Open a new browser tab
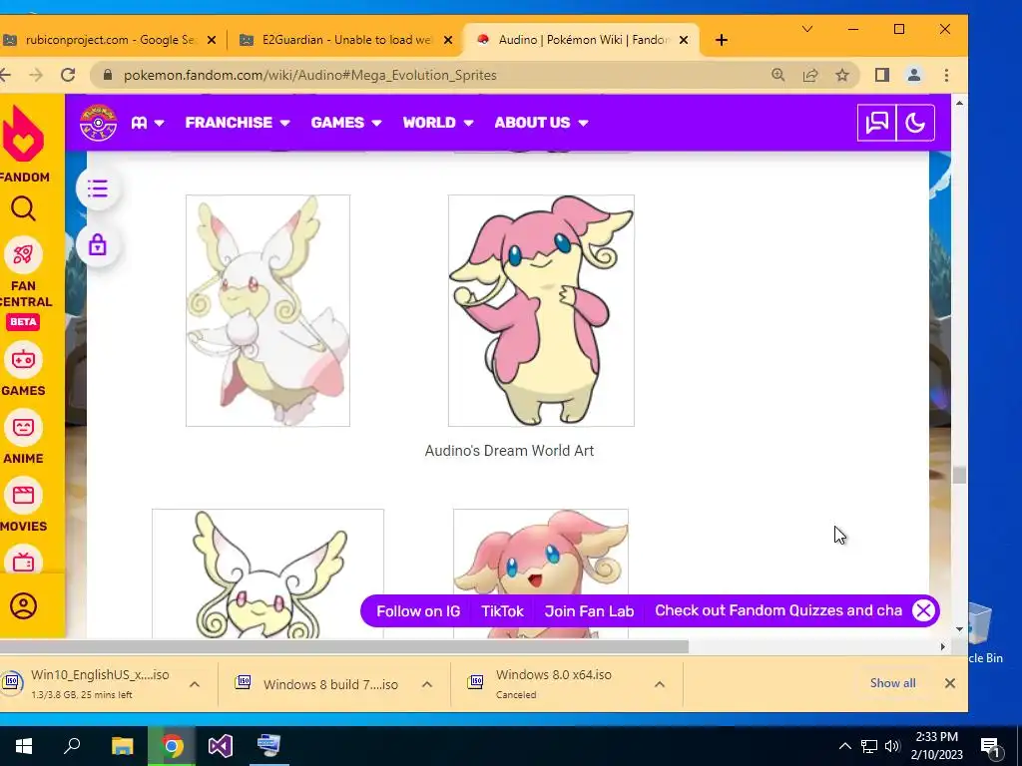The width and height of the screenshot is (1022, 766). [x=721, y=40]
